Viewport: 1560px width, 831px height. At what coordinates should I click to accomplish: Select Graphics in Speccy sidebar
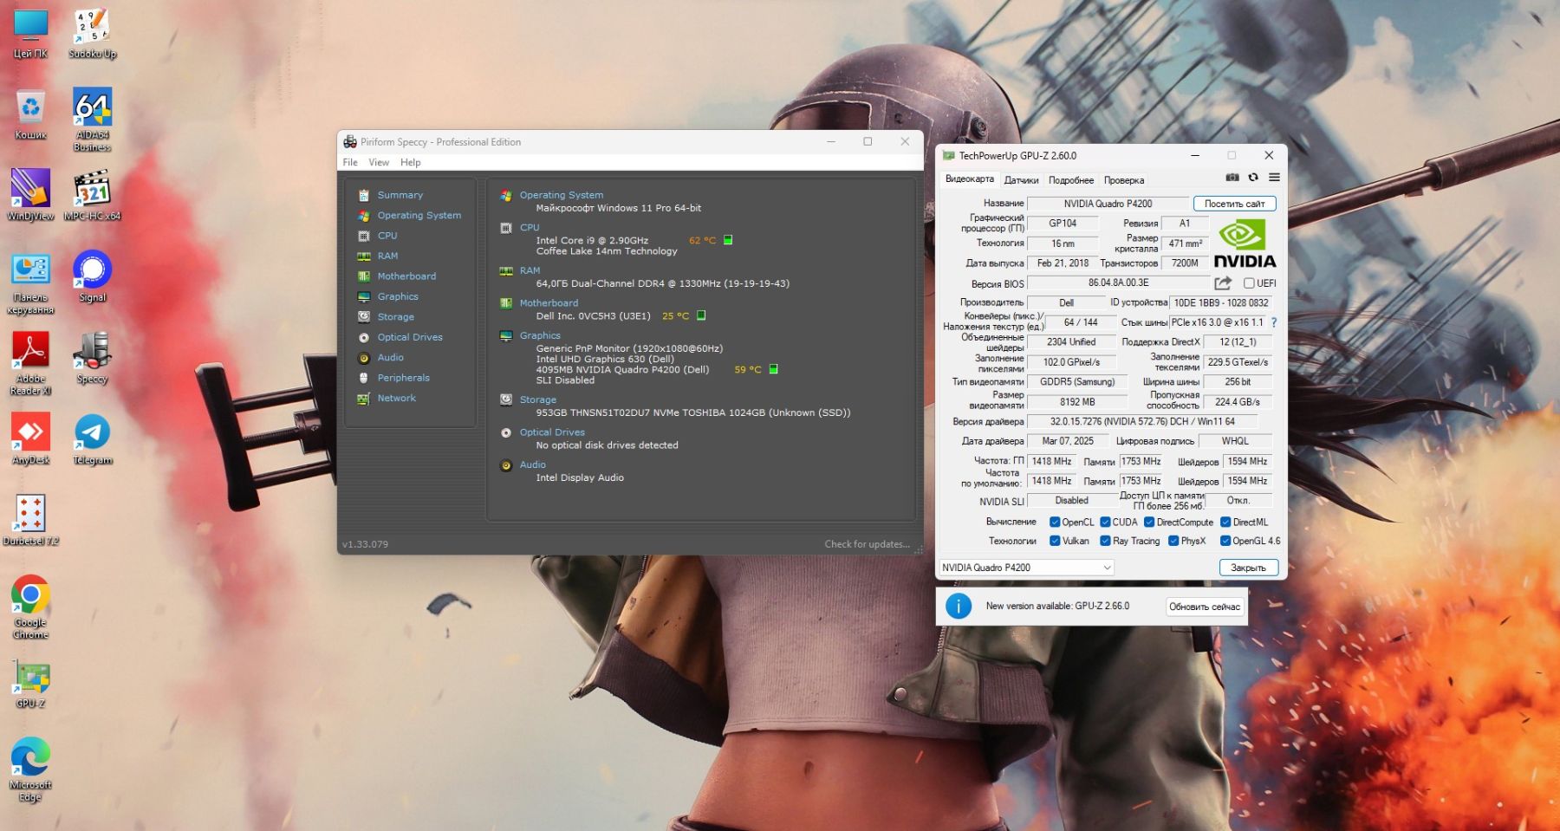(x=398, y=296)
